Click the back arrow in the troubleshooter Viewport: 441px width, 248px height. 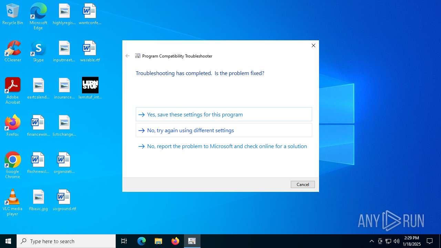(127, 56)
